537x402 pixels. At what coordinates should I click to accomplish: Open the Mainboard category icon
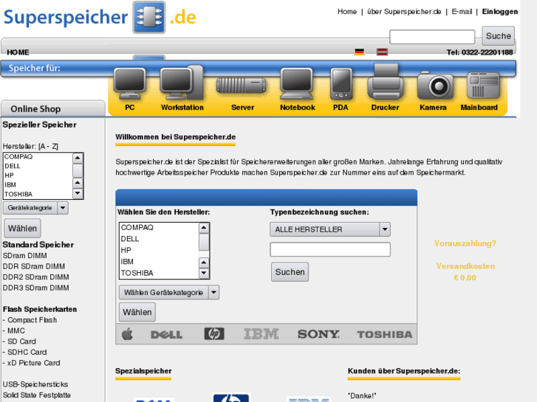[x=483, y=86]
